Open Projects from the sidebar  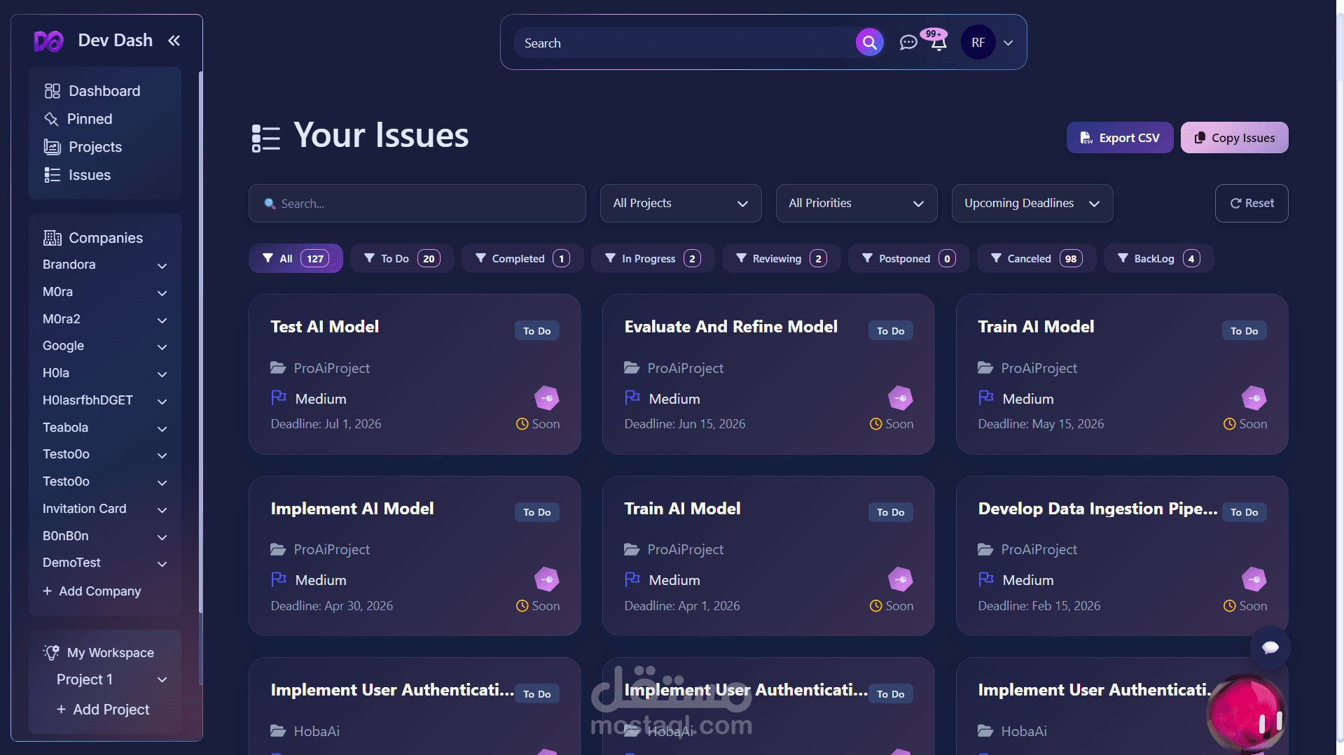coord(83,147)
